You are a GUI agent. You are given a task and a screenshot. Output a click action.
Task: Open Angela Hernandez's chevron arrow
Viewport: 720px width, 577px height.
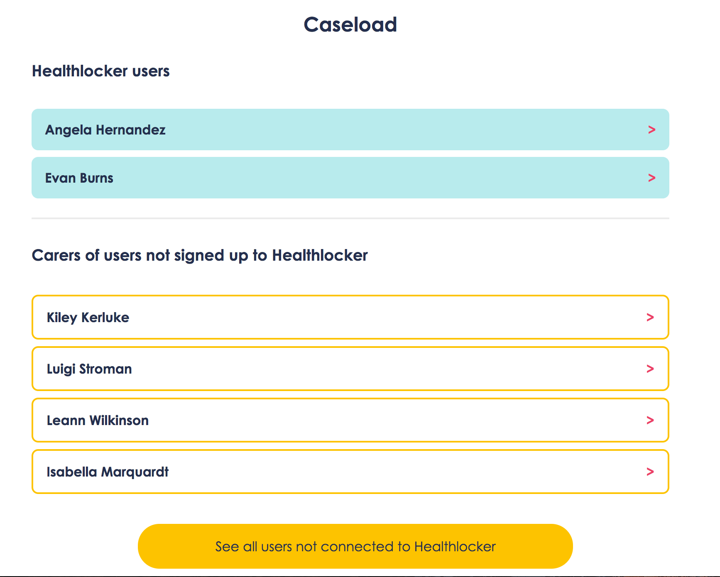pyautogui.click(x=651, y=130)
